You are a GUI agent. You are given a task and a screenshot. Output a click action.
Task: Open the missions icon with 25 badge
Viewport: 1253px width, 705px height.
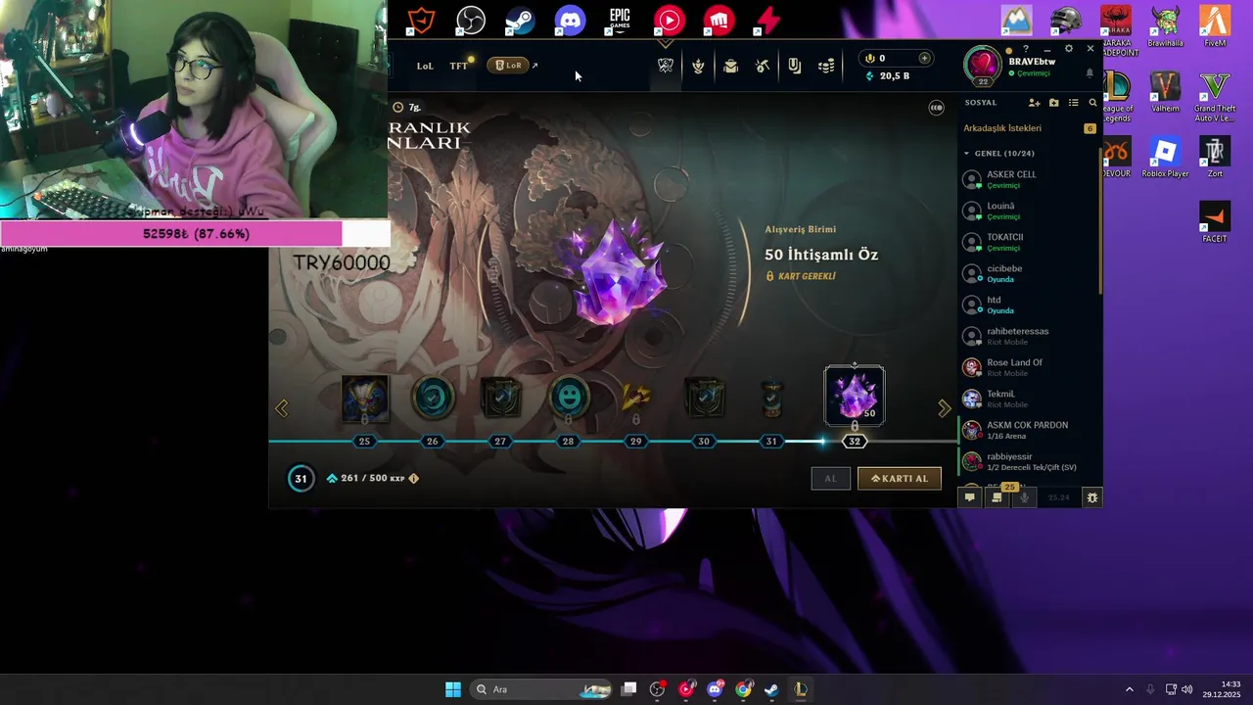click(997, 497)
